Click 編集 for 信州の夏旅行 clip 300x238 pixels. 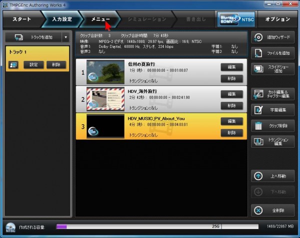[x=231, y=67]
